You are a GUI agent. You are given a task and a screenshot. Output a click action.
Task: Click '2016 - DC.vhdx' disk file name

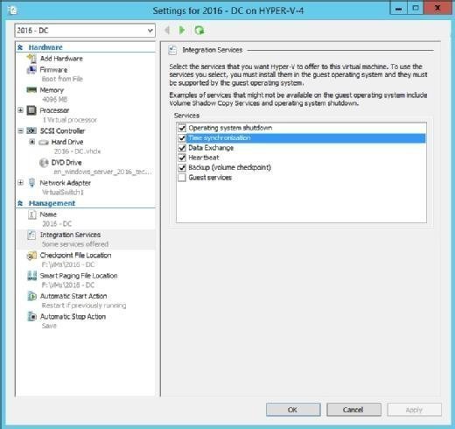[77, 151]
